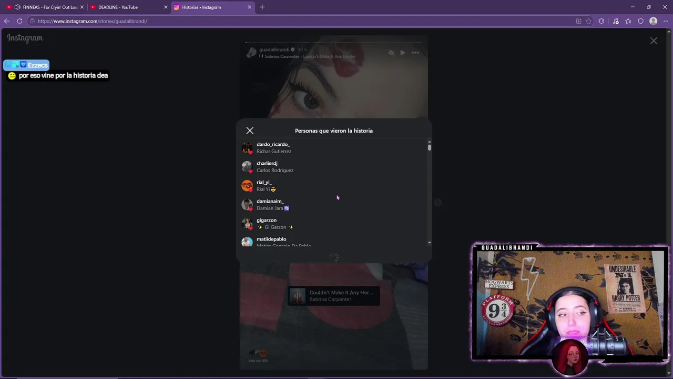Click the Couldn't Make It Any Harder music sticker
The image size is (673, 379).
[333, 296]
